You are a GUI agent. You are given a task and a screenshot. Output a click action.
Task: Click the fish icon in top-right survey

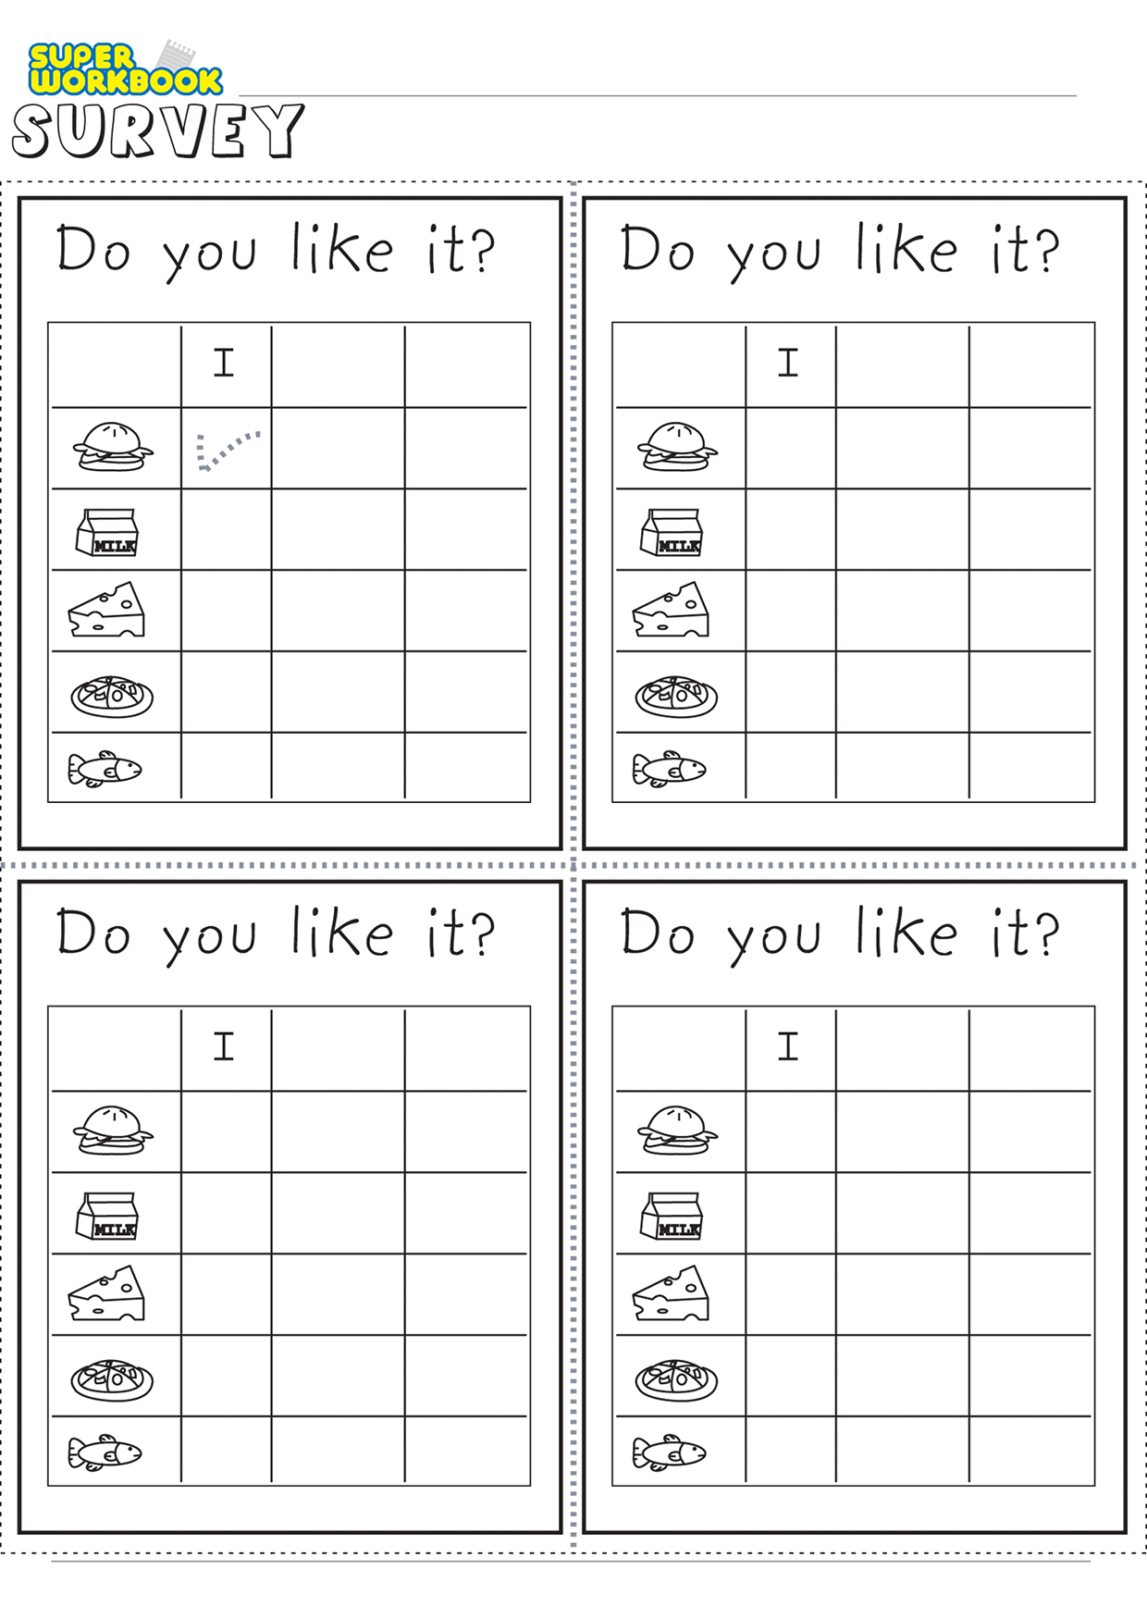point(669,769)
